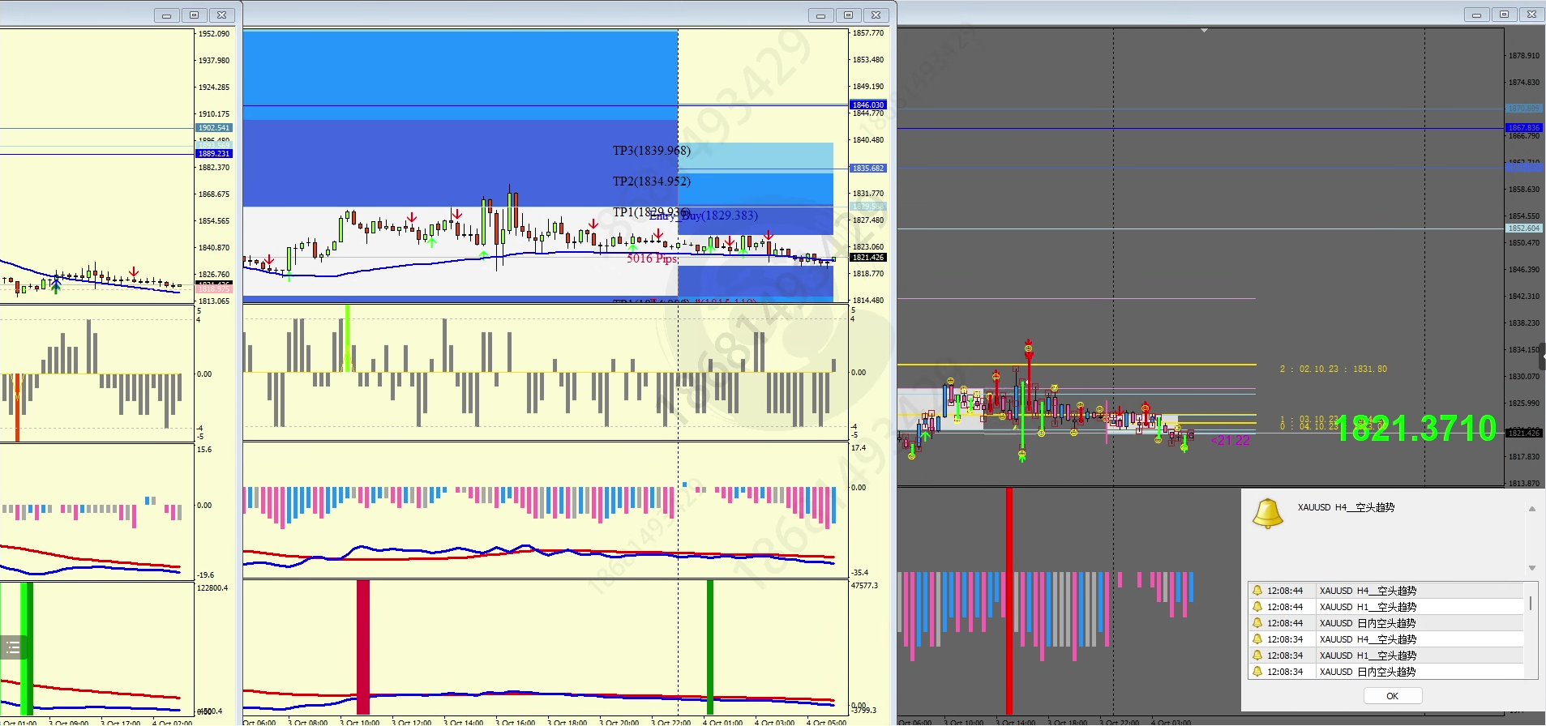1546x726 pixels.
Task: Click the TP3(1839.968) label on middle chart
Action: [x=652, y=151]
